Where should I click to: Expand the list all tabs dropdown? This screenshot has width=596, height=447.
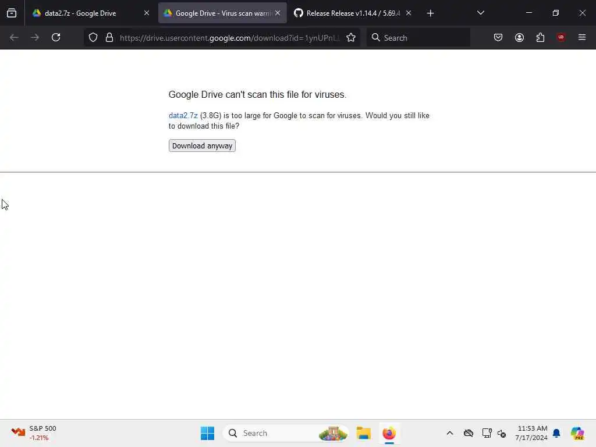coord(480,13)
